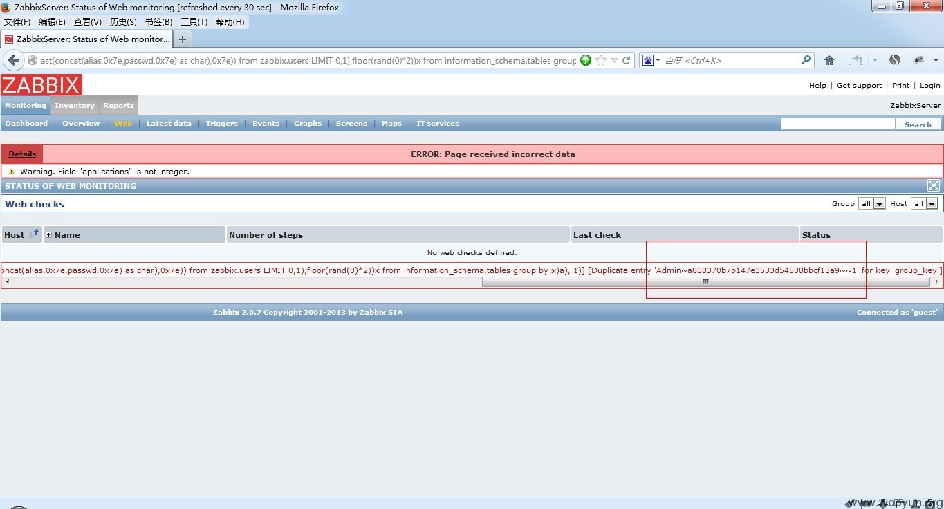Click the Search button

(918, 124)
